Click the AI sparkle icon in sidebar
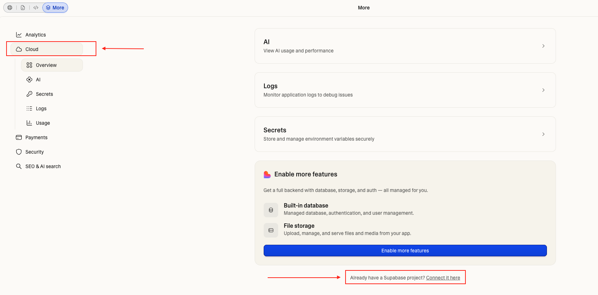The image size is (598, 295). [x=29, y=80]
